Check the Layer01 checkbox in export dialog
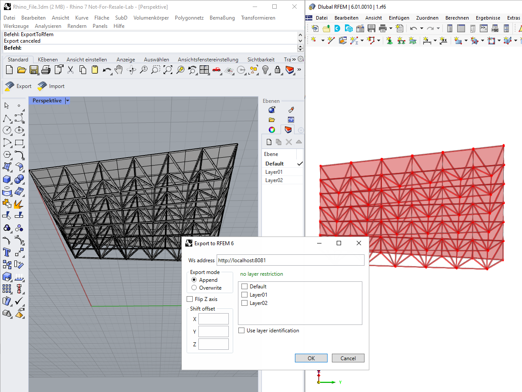The image size is (522, 392). (244, 295)
